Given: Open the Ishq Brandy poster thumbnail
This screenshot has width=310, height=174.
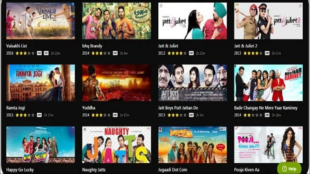Looking at the screenshot, I should pyautogui.click(x=117, y=21).
